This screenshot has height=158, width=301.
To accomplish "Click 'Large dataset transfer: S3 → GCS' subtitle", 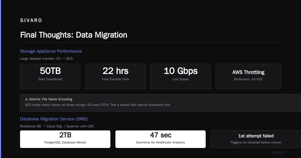I will tap(46, 58).
